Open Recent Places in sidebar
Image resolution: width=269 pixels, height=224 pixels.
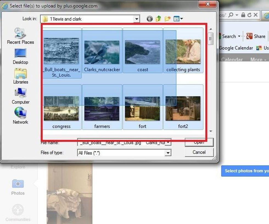[x=20, y=36]
